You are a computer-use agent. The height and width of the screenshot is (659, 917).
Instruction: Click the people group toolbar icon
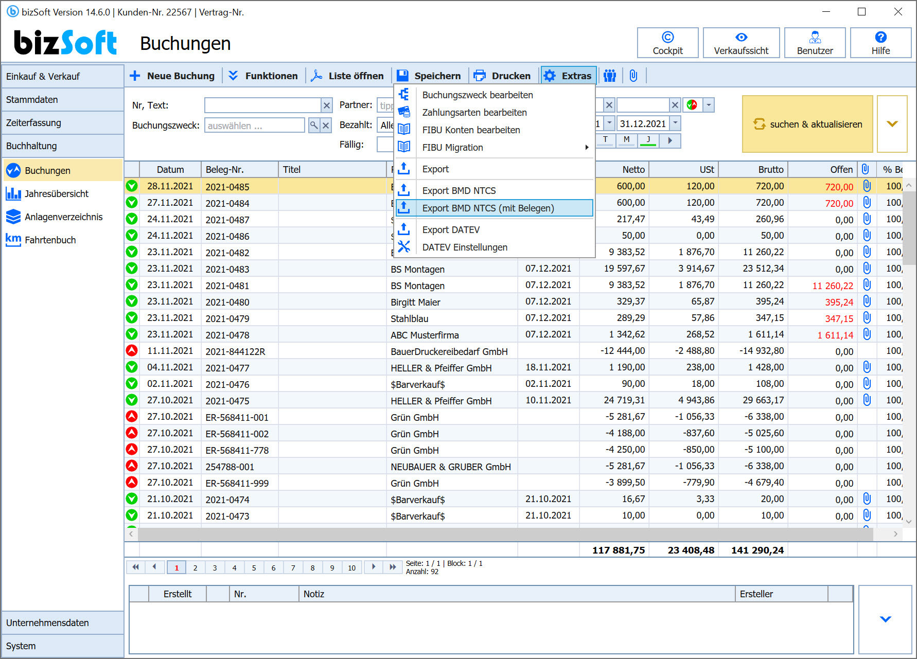(x=610, y=76)
